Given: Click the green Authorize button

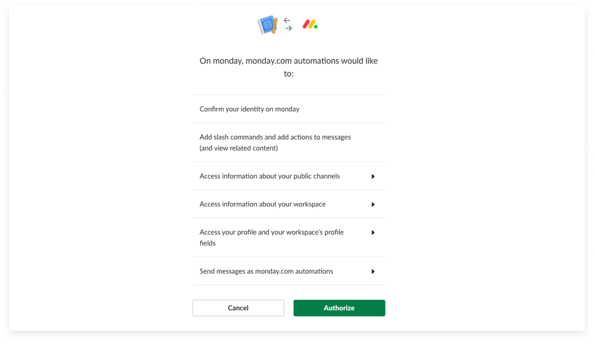Looking at the screenshot, I should [x=339, y=308].
